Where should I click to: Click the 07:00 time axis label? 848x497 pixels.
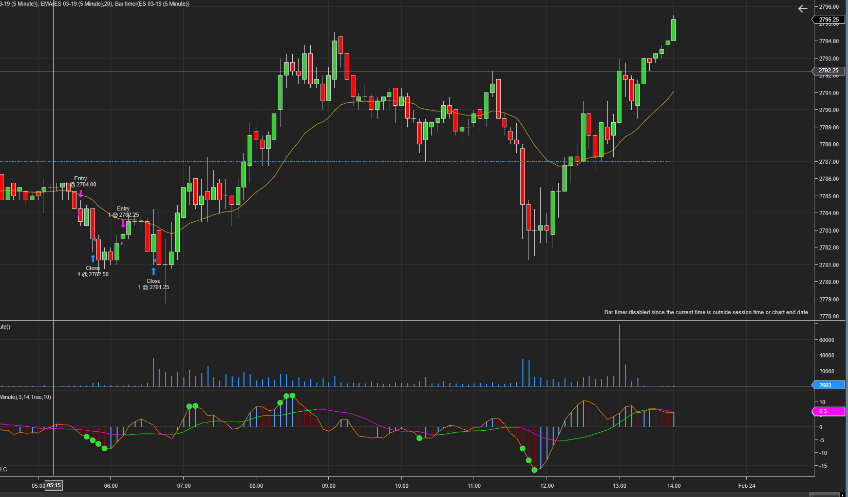click(184, 486)
